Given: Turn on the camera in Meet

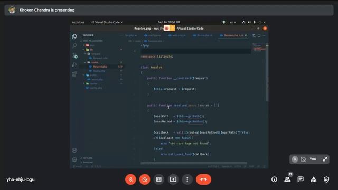Looking at the screenshot, I should click(x=145, y=179).
